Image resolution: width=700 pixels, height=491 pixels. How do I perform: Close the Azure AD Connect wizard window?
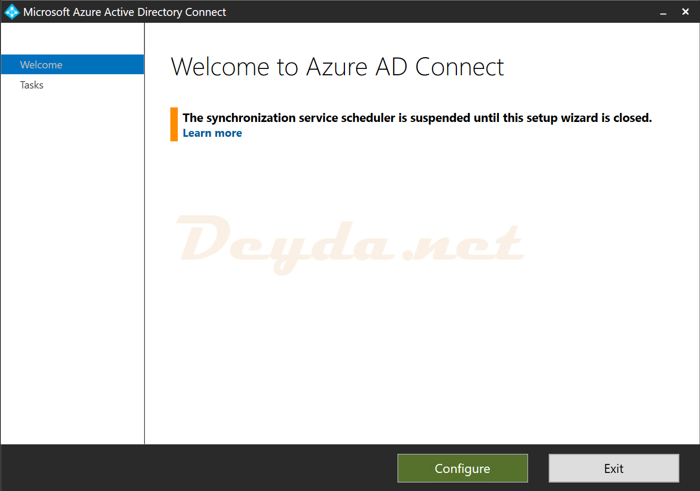click(x=685, y=12)
